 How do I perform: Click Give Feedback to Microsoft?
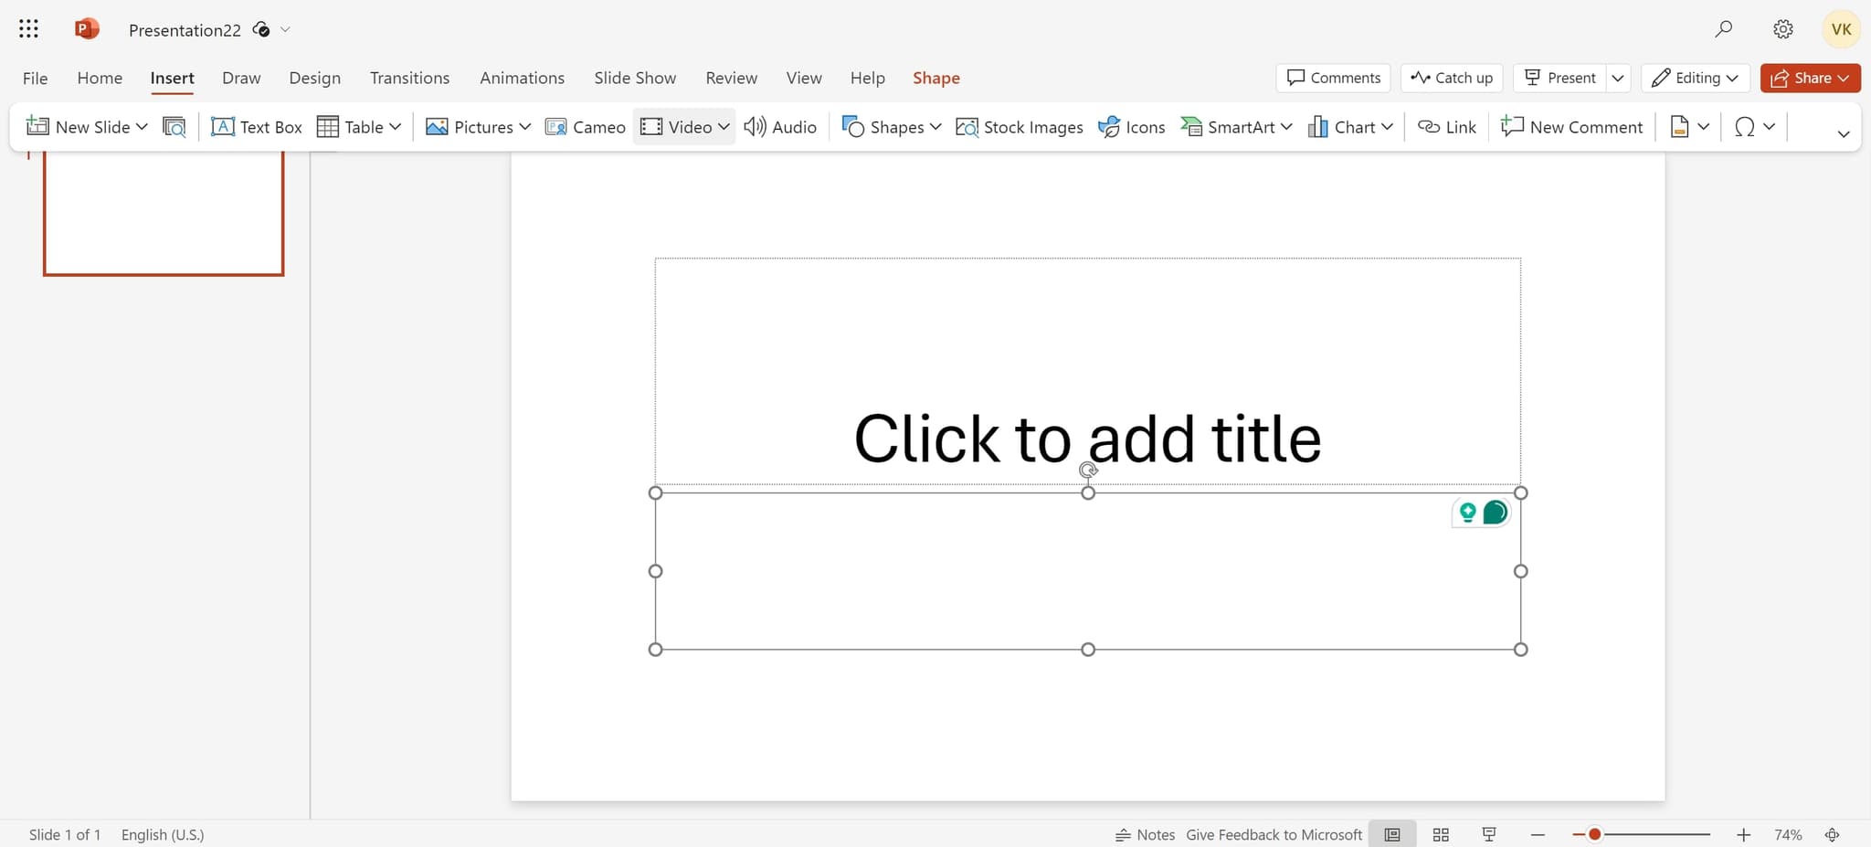[1274, 834]
